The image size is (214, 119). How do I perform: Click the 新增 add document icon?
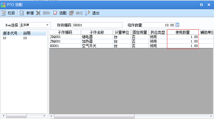pyautogui.click(x=22, y=13)
